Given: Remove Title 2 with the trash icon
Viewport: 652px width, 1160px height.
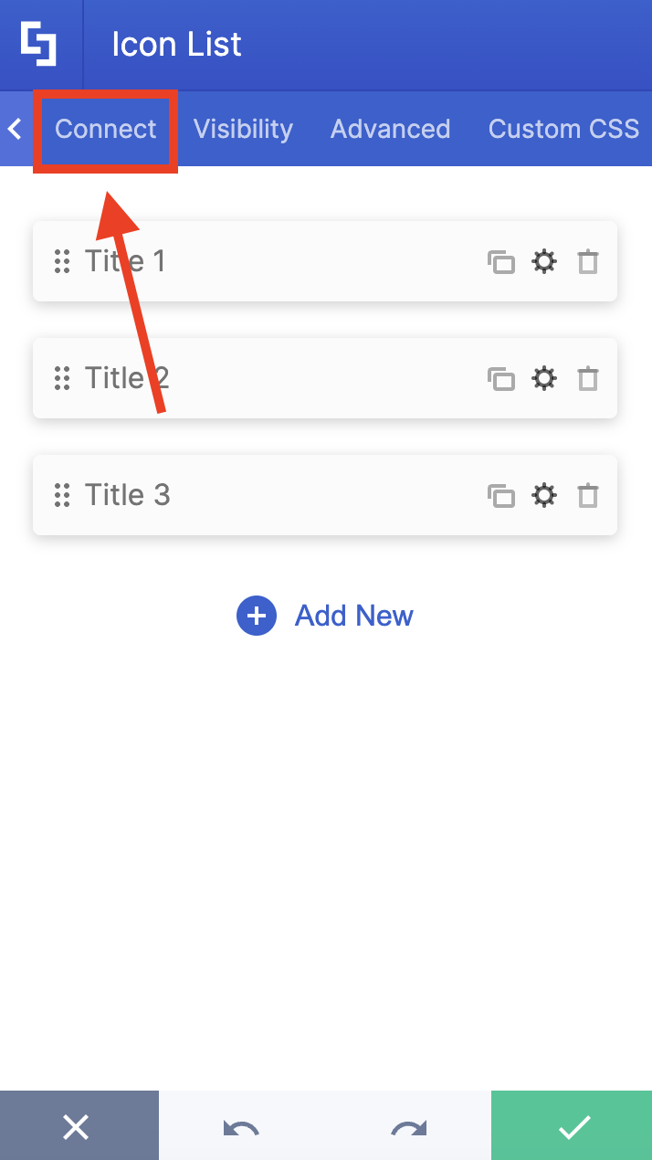Looking at the screenshot, I should pyautogui.click(x=587, y=378).
